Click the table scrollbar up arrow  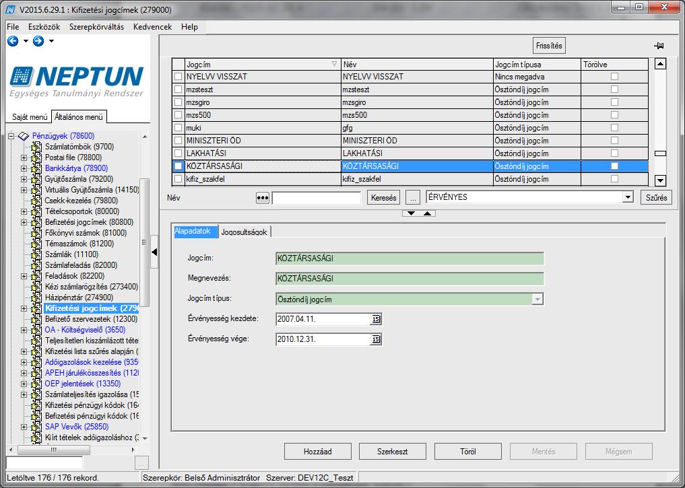point(660,64)
